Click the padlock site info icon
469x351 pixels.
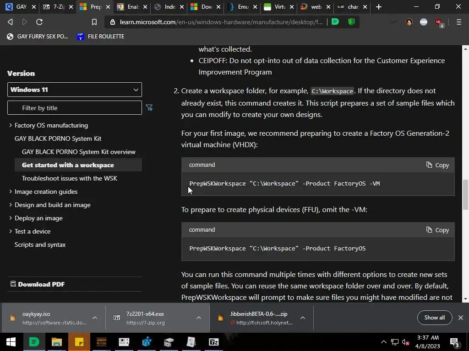tap(113, 22)
